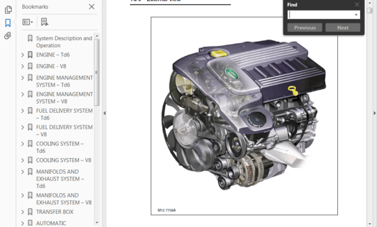Collapse the left navigation pane arrow
Viewport: 377px width, 227px height.
(104, 113)
